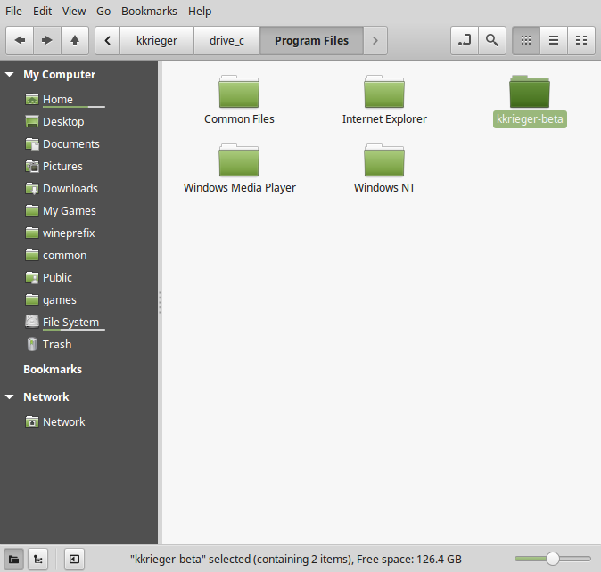Toggle location entry text mode
This screenshot has height=572, width=601.
click(465, 40)
